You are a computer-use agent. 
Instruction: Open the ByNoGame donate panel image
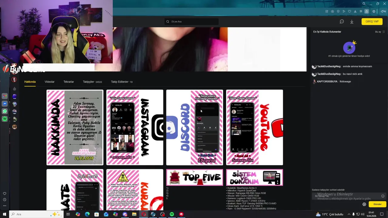coord(75,190)
